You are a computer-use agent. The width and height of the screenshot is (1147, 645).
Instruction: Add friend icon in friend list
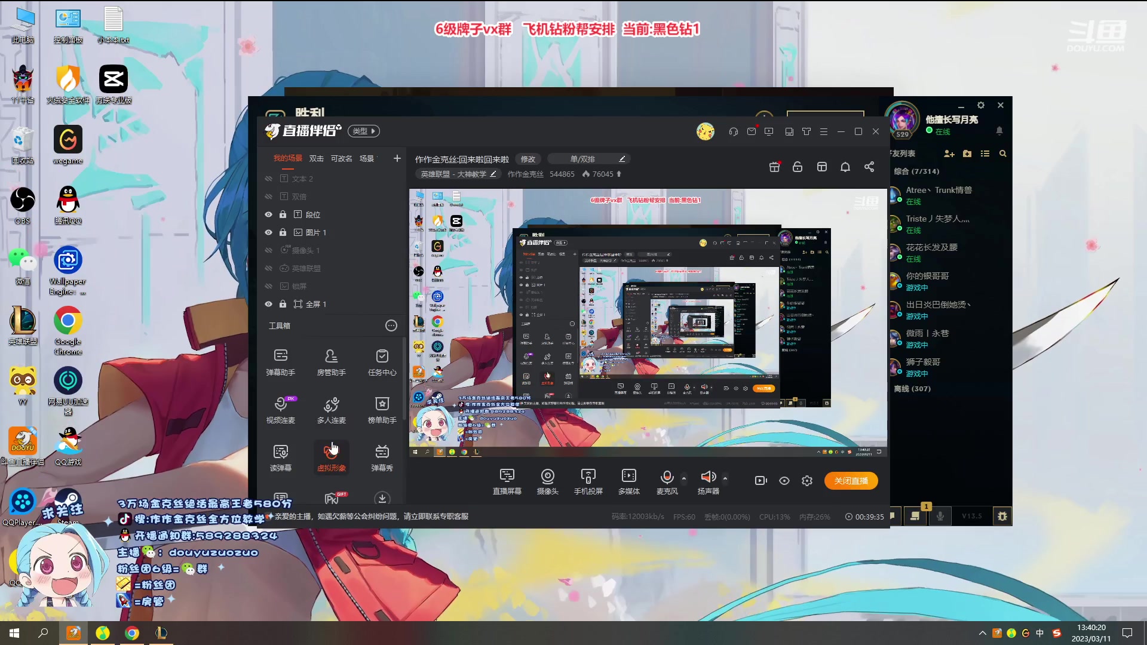point(949,153)
